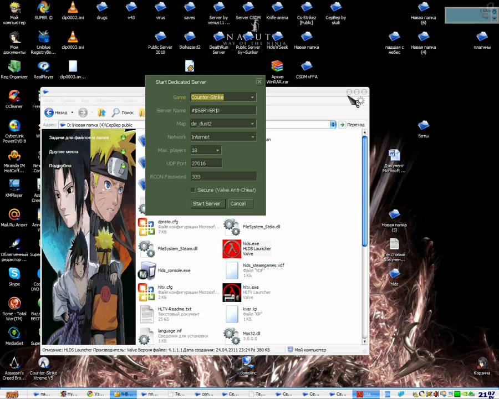Select clip0002.avi VLC file on desktop
The width and height of the screenshot is (499, 399).
(x=73, y=11)
